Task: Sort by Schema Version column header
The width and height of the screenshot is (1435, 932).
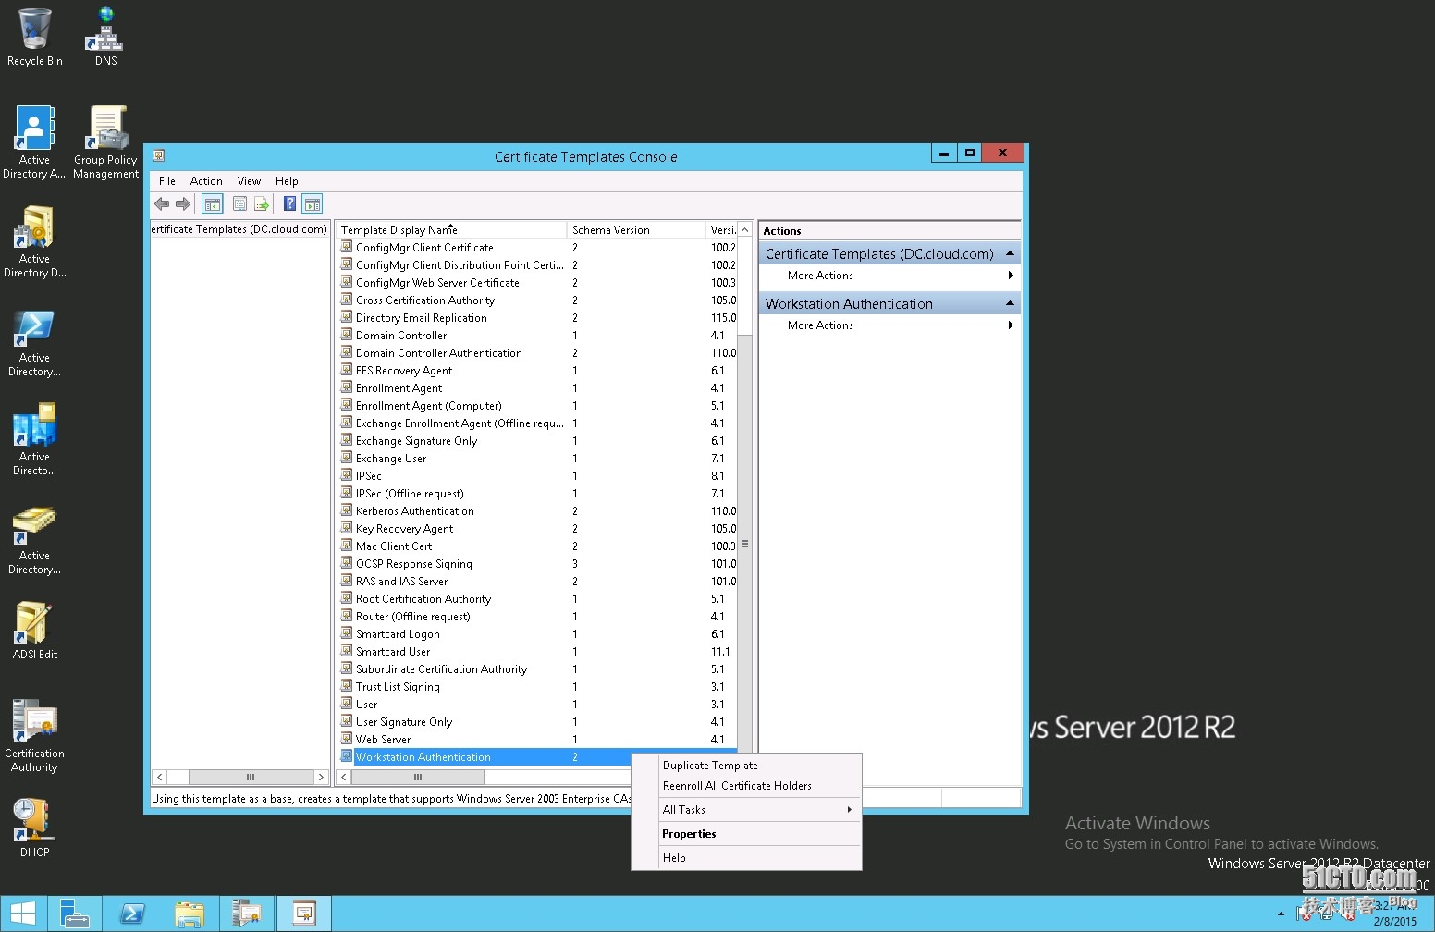Action: point(636,230)
